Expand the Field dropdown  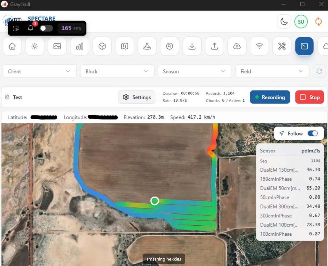272,71
